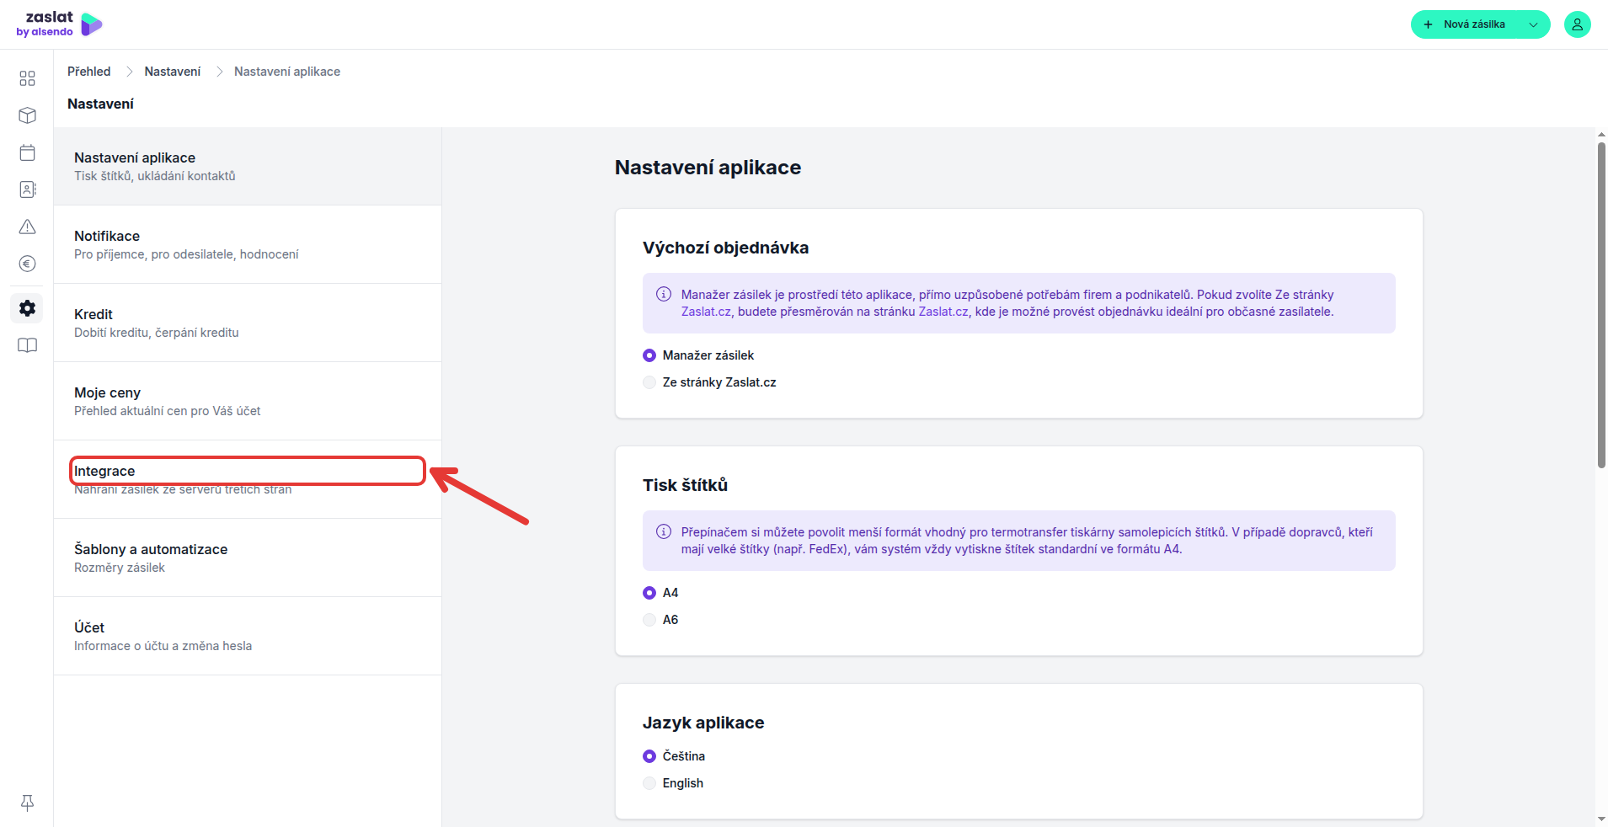
Task: Go to Přehled in the breadcrumb
Action: point(89,72)
